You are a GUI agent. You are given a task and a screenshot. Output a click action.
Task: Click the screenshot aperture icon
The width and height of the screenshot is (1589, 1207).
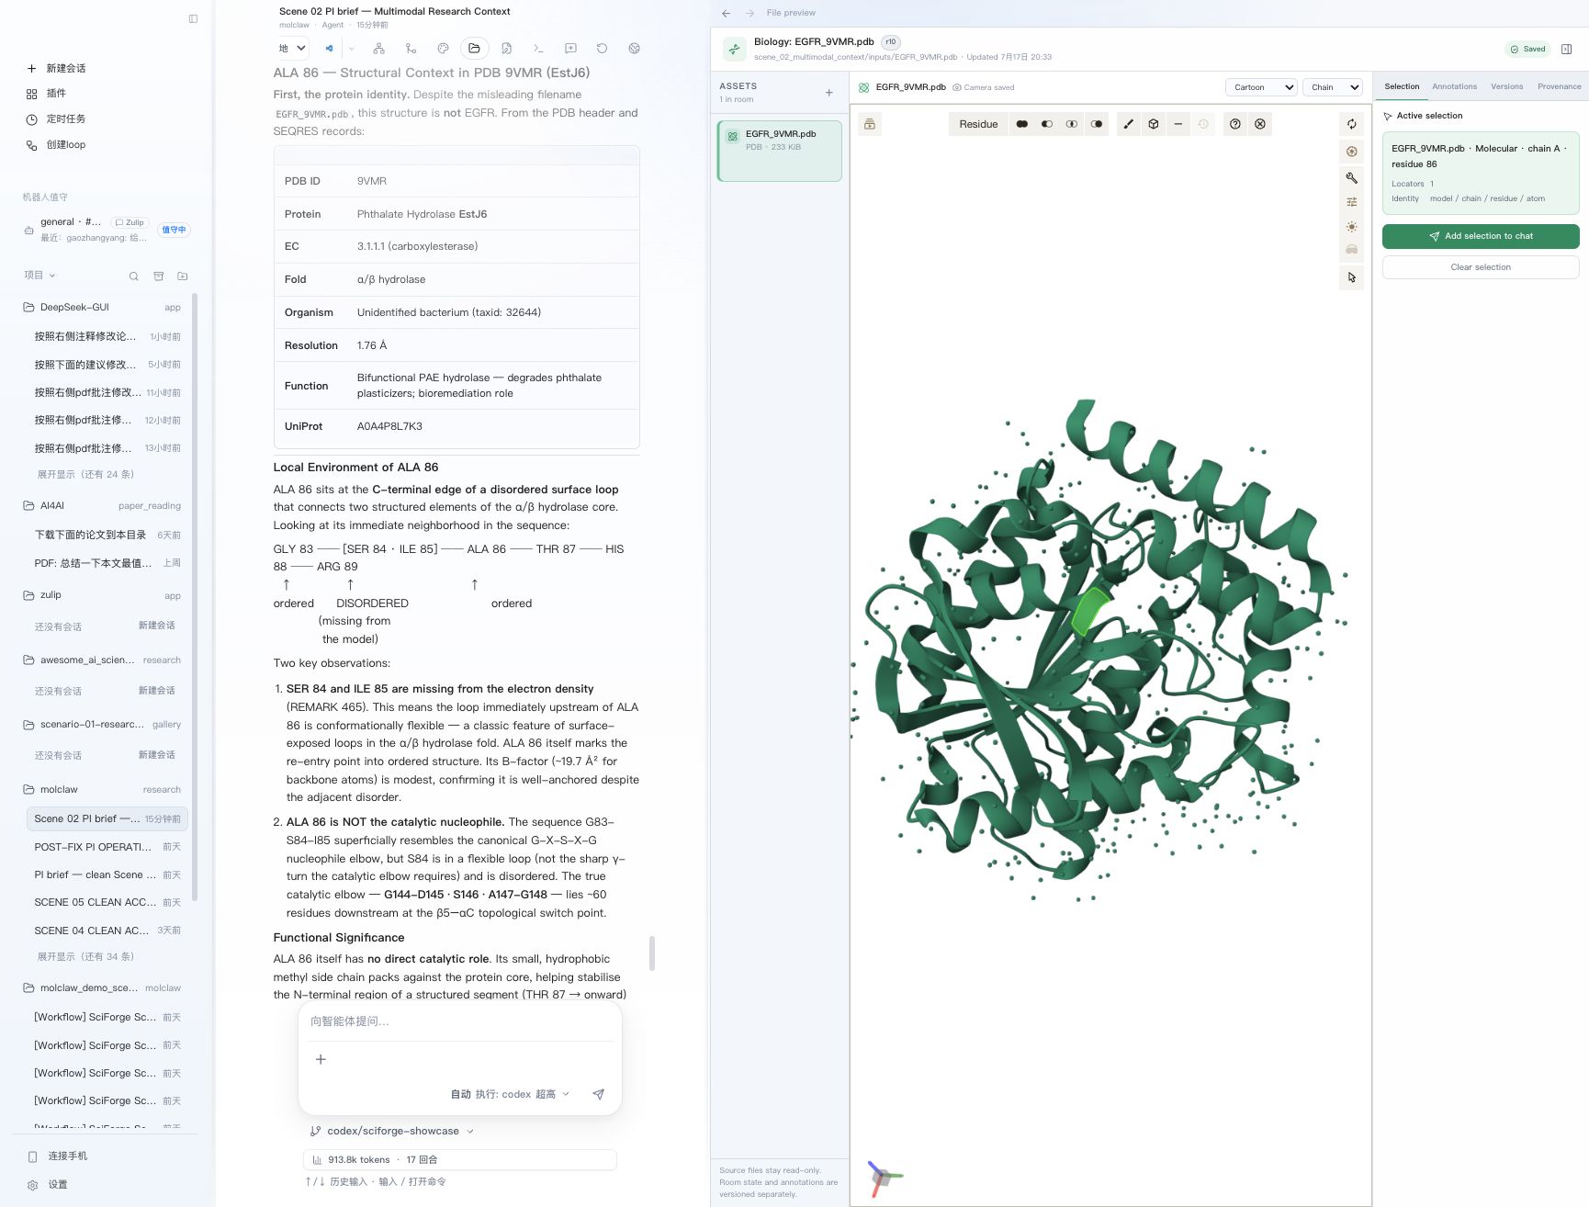[1352, 152]
